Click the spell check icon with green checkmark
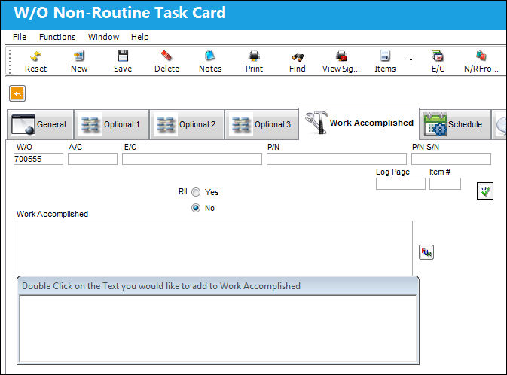Image resolution: width=507 pixels, height=375 pixels. coord(485,191)
